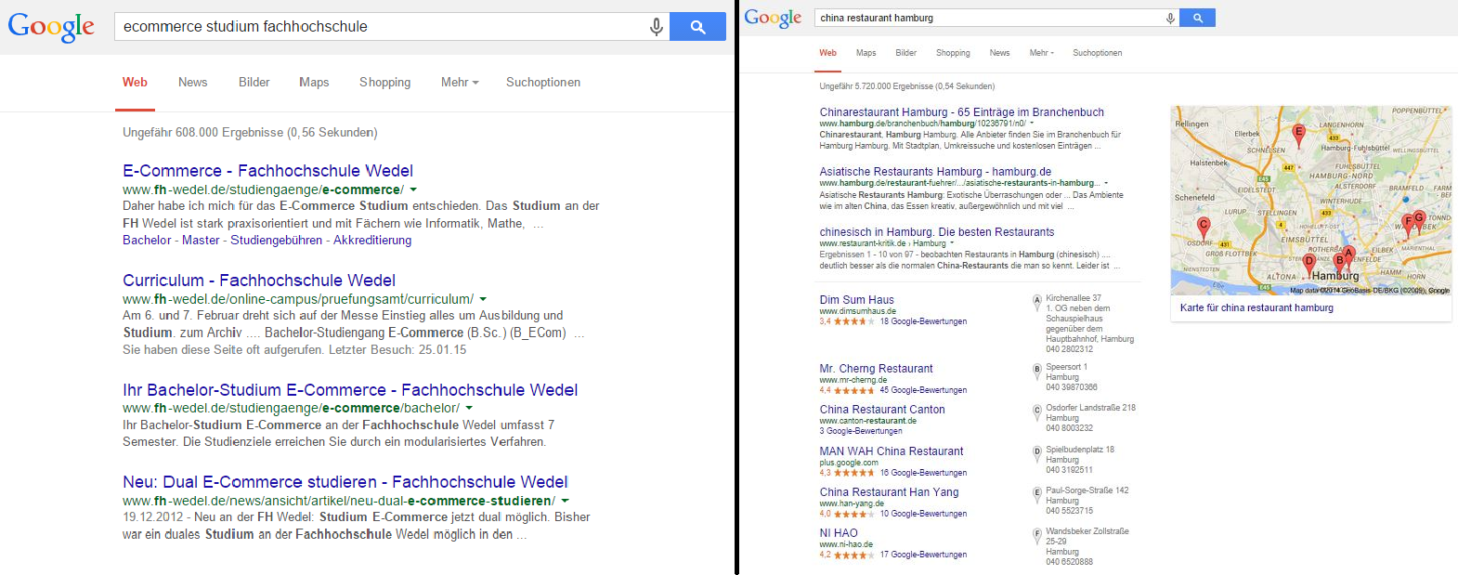The height and width of the screenshot is (575, 1458).
Task: Click star rating of Mr. Cherng Restaurant
Action: (x=853, y=390)
